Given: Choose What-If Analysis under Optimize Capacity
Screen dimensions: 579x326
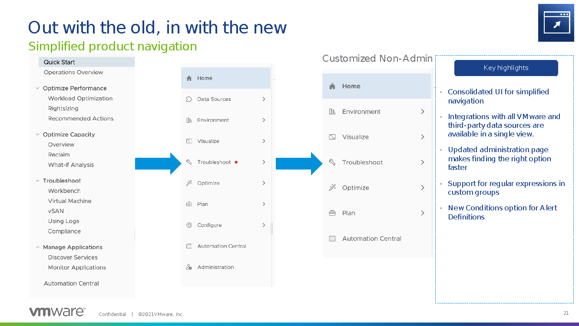Looking at the screenshot, I should tap(71, 165).
